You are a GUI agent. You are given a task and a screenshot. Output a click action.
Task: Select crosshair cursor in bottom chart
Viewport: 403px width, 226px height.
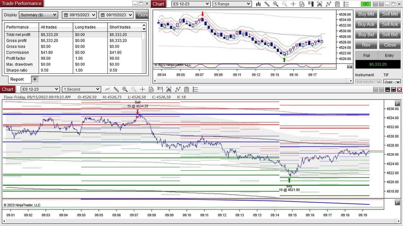tap(143, 89)
